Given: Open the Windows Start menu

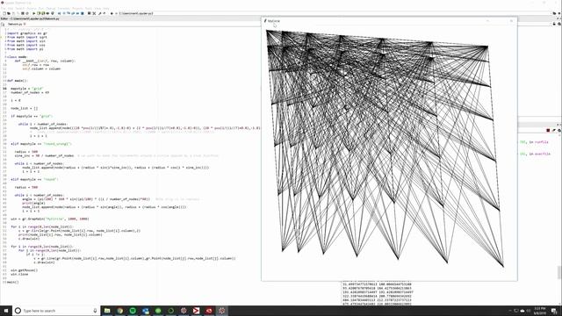Looking at the screenshot, I should click(6, 310).
